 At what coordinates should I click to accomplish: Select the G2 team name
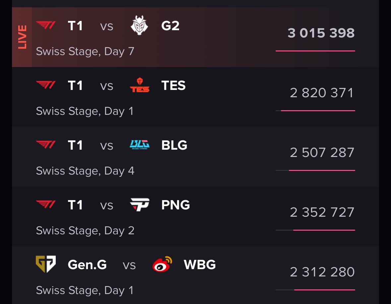(170, 26)
